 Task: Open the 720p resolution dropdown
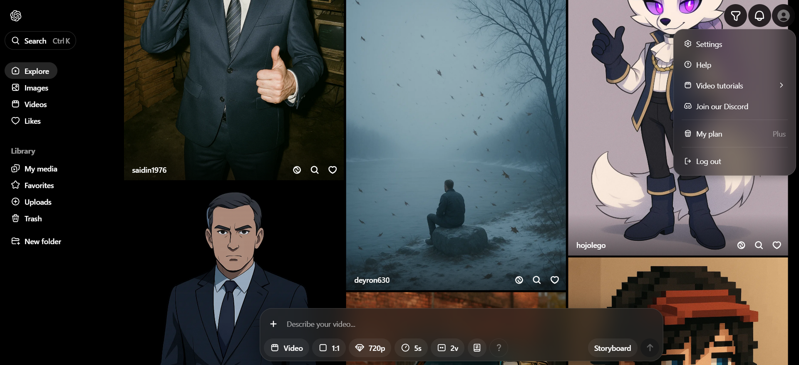point(370,348)
